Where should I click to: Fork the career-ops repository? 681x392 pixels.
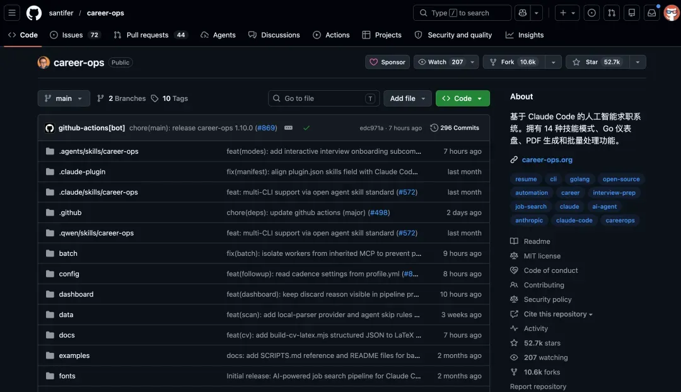[x=513, y=62]
